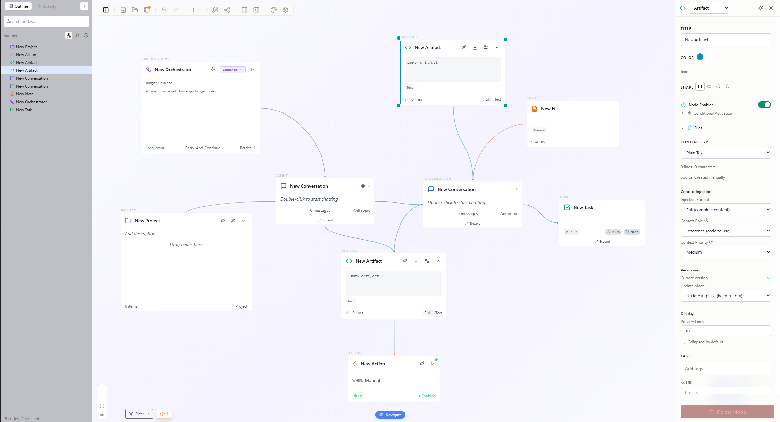The height and width of the screenshot is (422, 780).
Task: Select the AI magic wand tool in toolbar
Action: pyautogui.click(x=215, y=10)
